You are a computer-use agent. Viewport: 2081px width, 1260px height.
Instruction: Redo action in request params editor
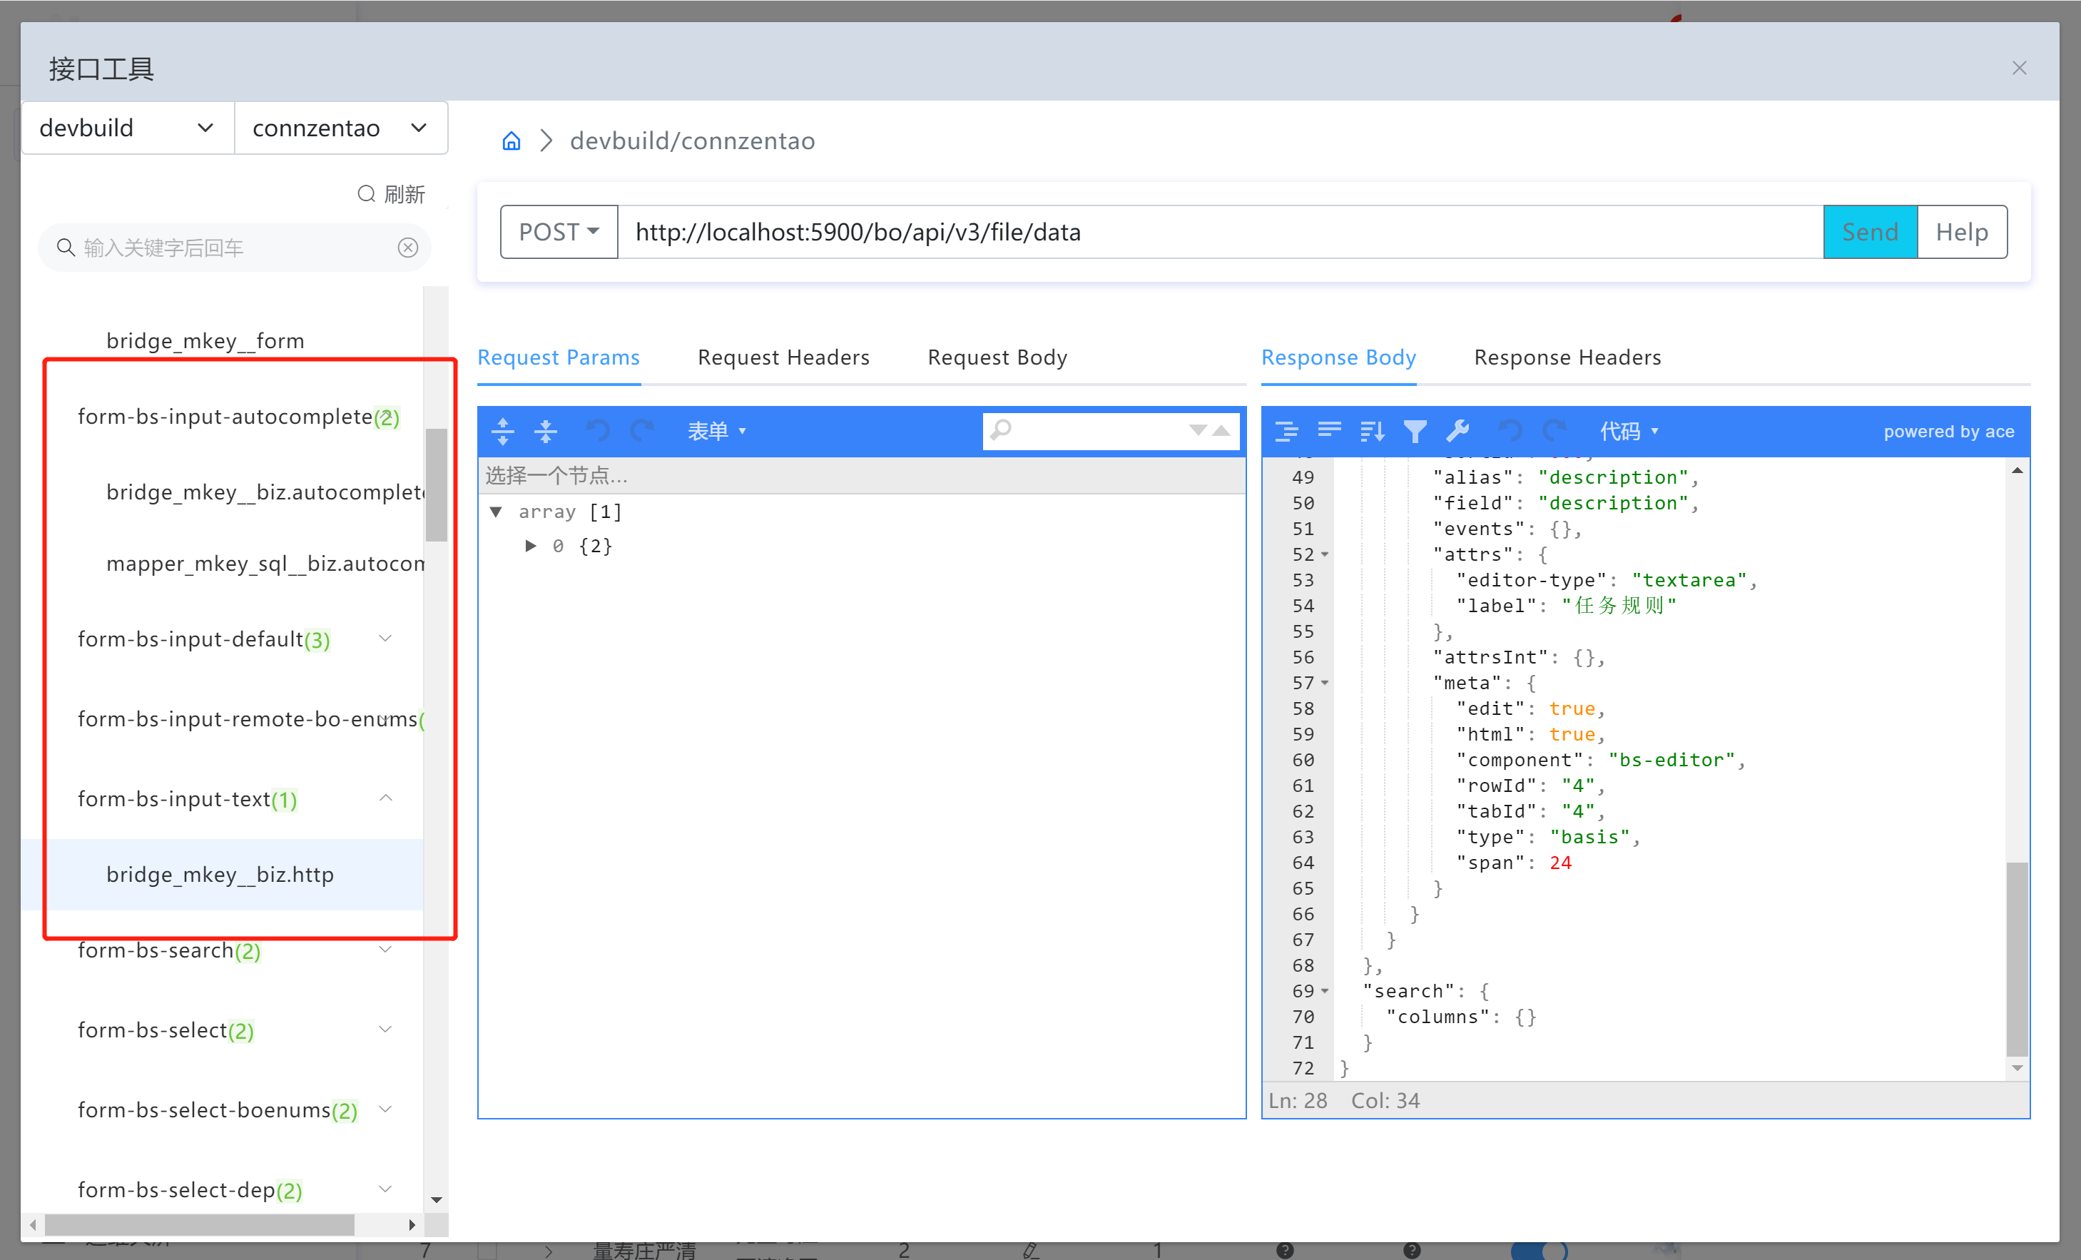click(x=643, y=431)
